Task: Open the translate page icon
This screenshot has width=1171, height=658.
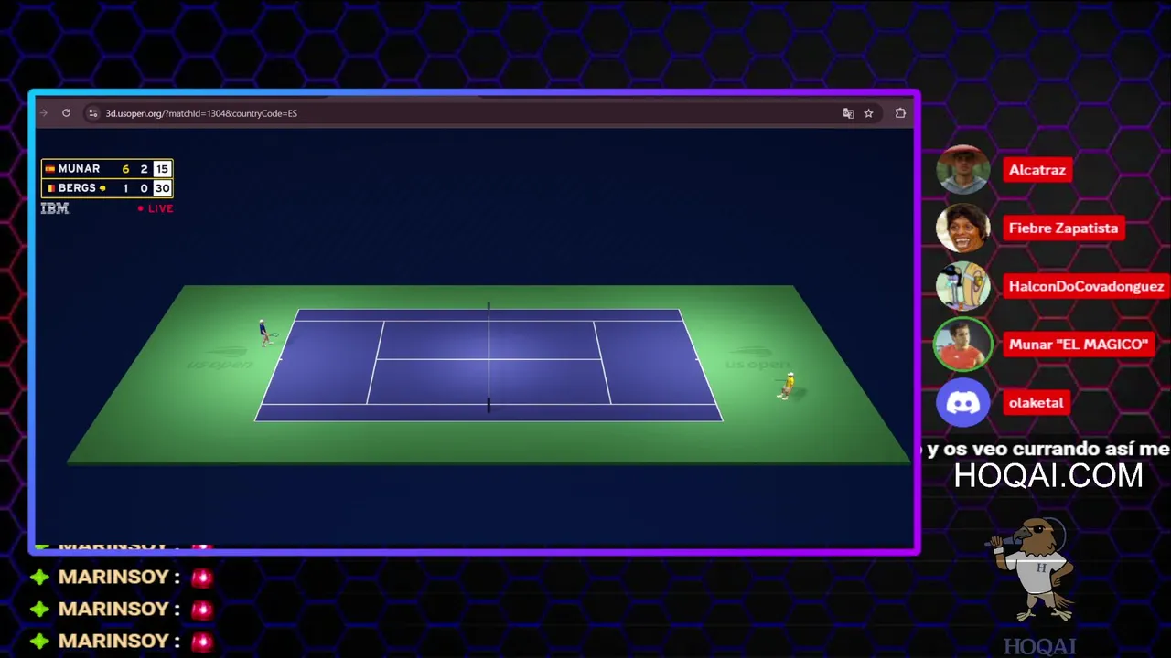Action: click(848, 113)
